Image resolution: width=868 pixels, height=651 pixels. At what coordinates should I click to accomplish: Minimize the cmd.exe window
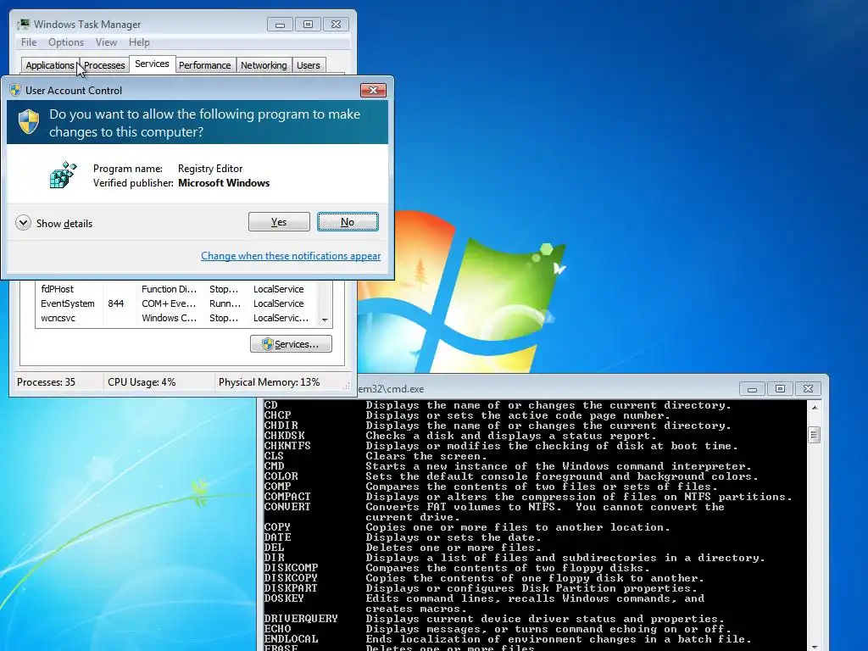click(x=753, y=389)
